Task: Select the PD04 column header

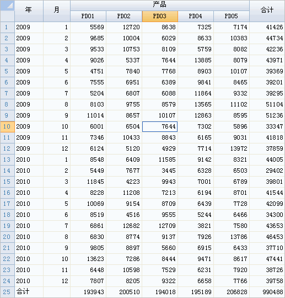Action: coord(196,16)
